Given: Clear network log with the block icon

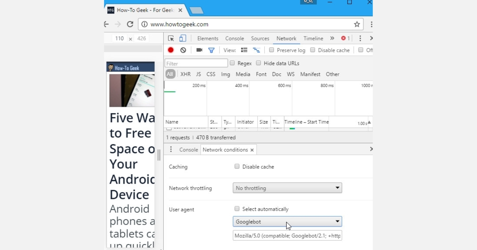Looking at the screenshot, I should pos(183,50).
